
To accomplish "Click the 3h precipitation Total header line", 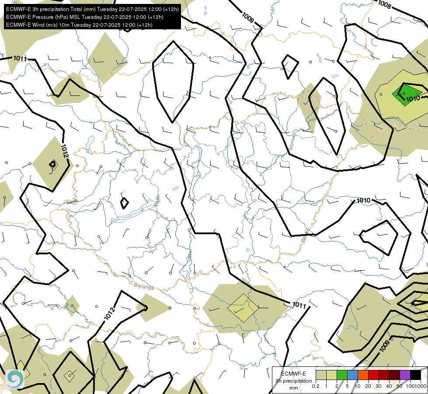I will tap(92, 9).
